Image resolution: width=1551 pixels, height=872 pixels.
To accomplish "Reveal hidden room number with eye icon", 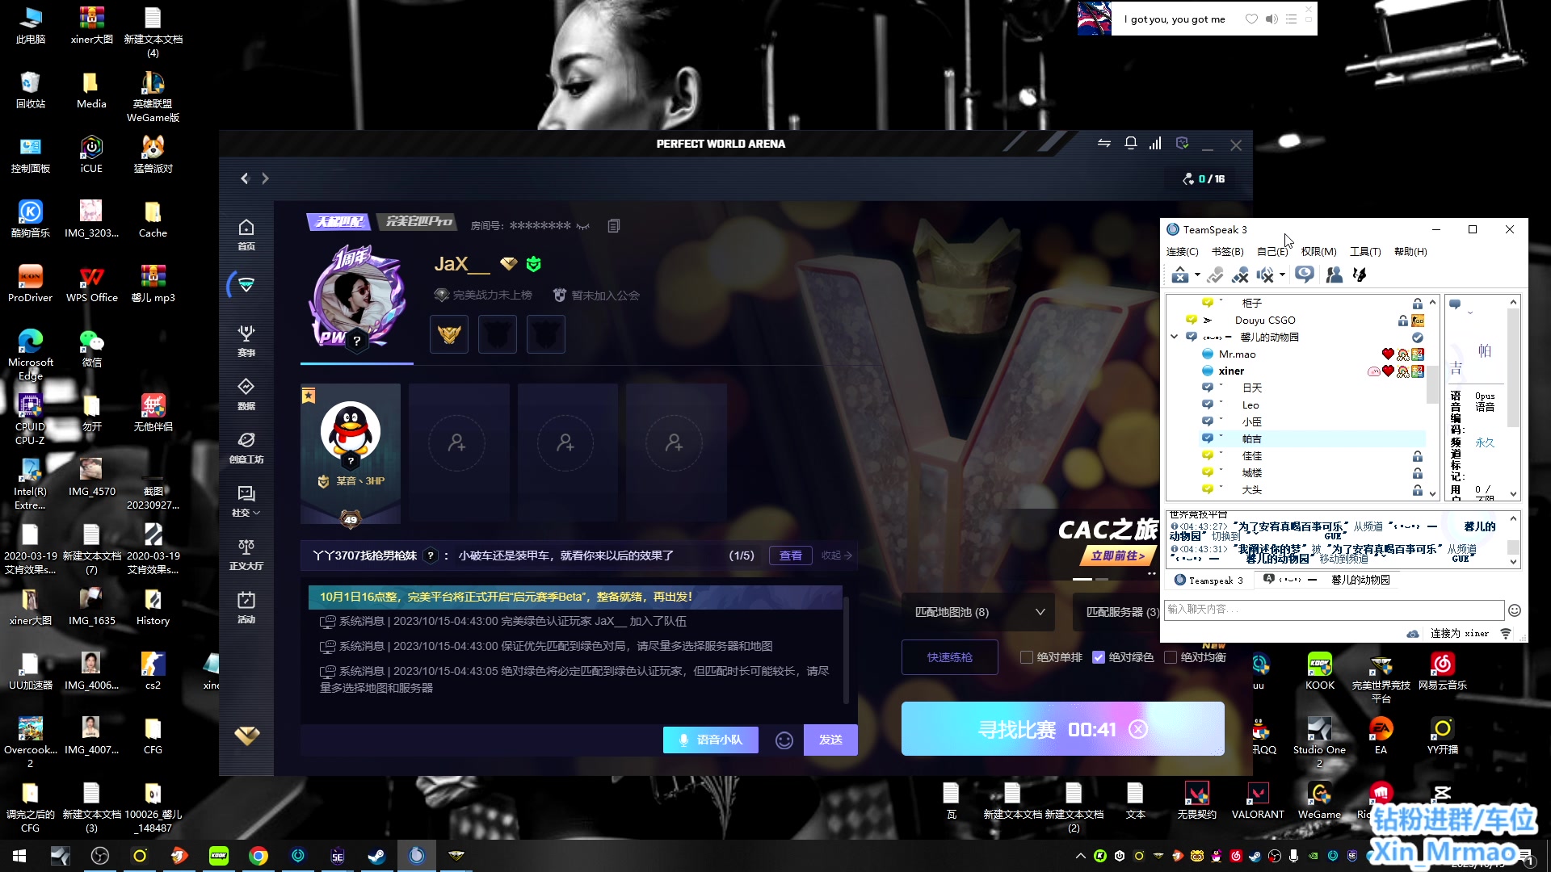I will (583, 226).
